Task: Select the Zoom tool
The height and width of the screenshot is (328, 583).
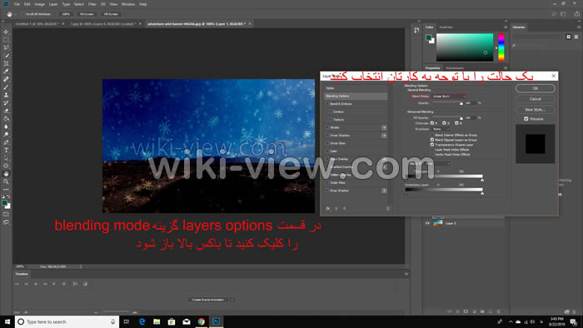Action: (6, 181)
